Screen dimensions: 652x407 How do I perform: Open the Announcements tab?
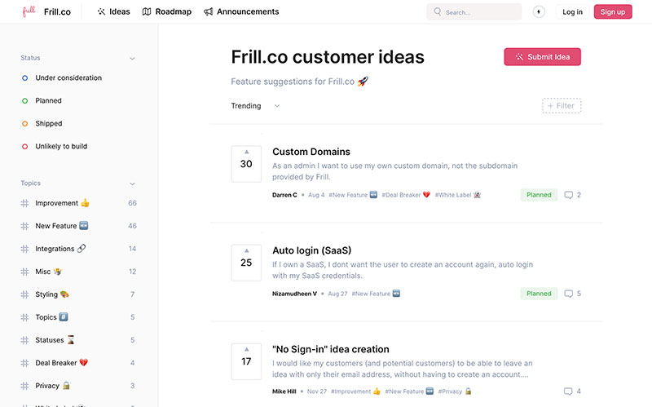coord(241,11)
